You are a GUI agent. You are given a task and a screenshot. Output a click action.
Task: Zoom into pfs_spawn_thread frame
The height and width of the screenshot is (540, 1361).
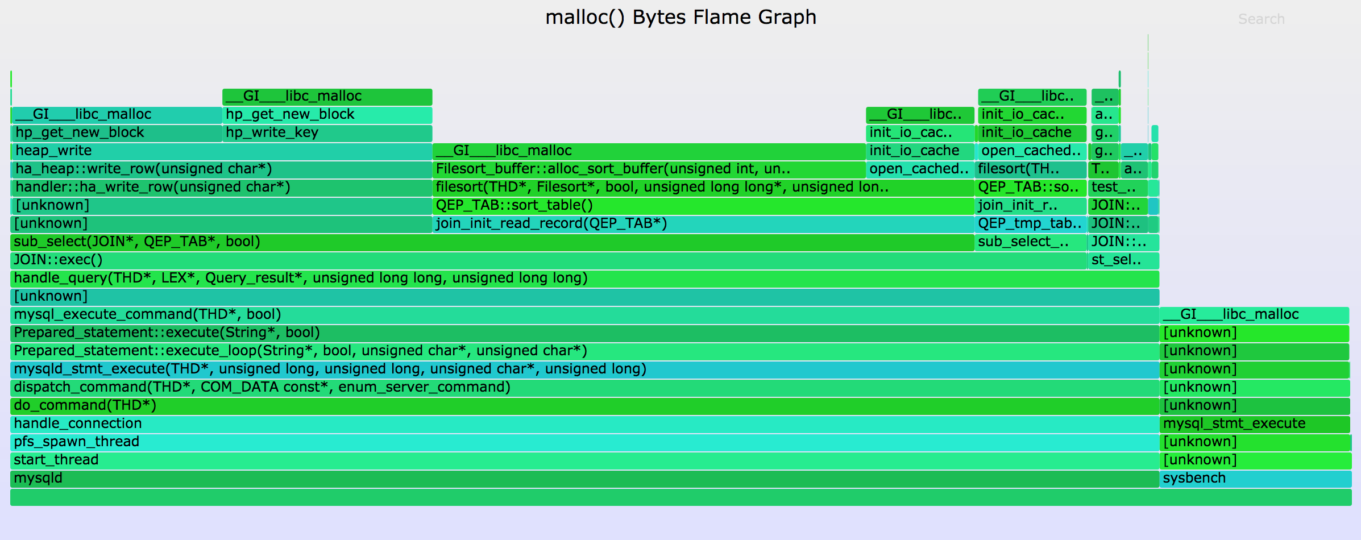[584, 442]
